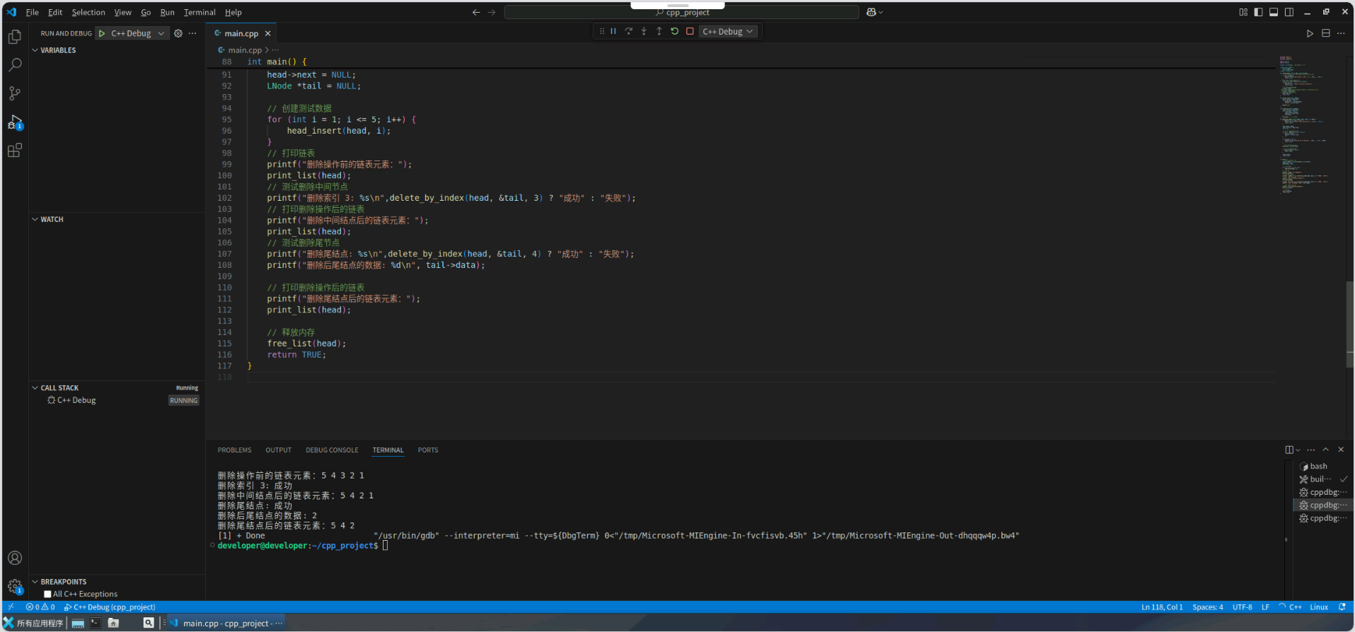This screenshot has width=1355, height=632.
Task: Go back with navigation arrow
Action: click(x=476, y=12)
